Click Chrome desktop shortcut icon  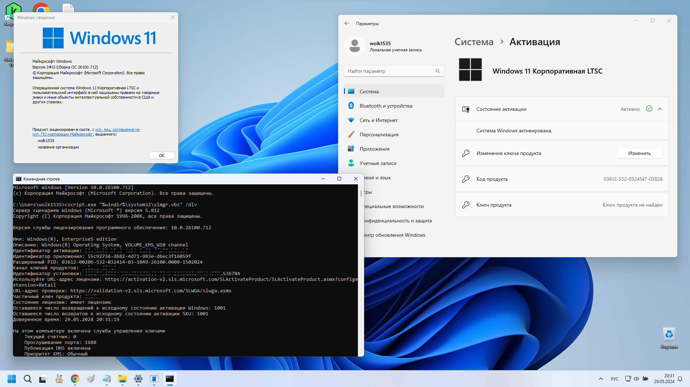[x=41, y=7]
